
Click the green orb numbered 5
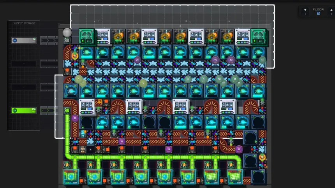(143, 83)
